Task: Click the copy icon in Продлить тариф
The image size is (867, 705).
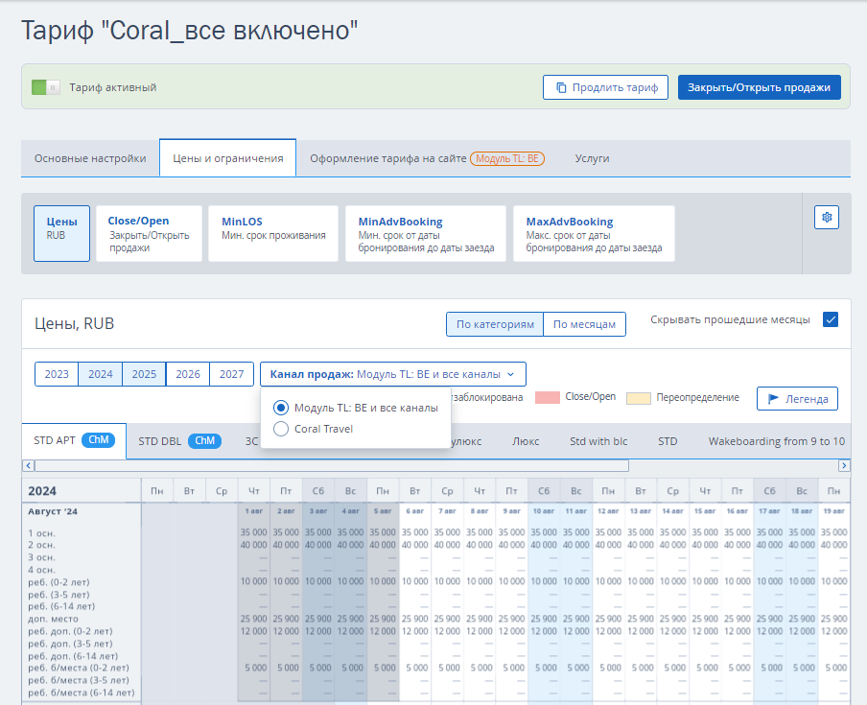Action: [x=560, y=87]
